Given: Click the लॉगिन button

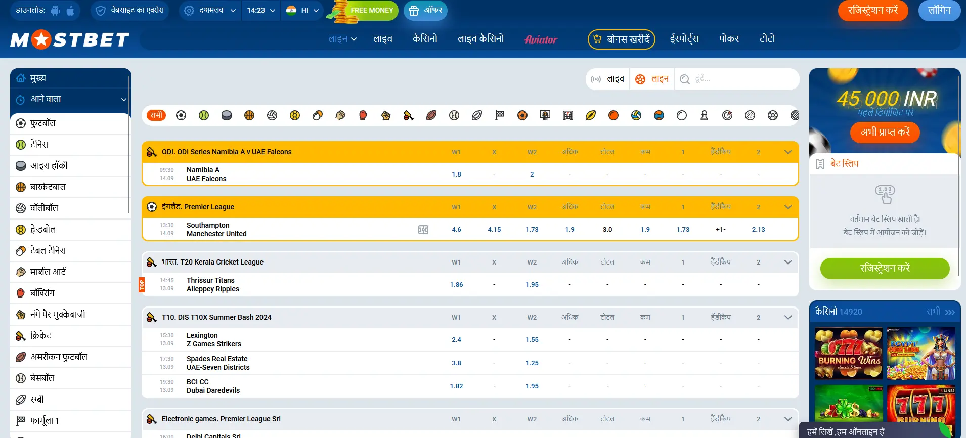Looking at the screenshot, I should (939, 10).
